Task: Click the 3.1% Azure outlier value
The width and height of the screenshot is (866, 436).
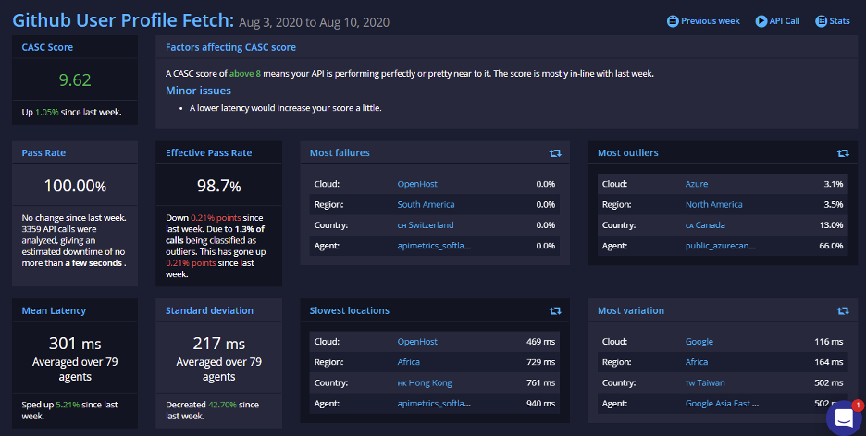Action: [x=834, y=184]
